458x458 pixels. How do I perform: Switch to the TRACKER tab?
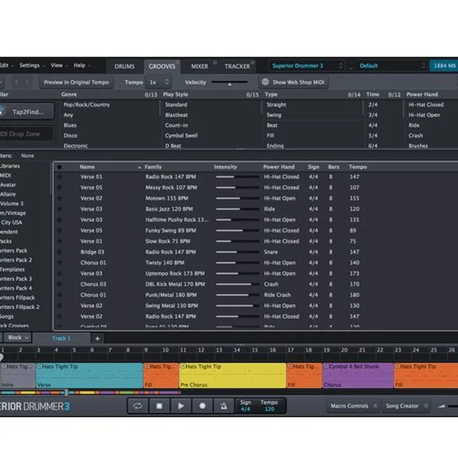237,66
